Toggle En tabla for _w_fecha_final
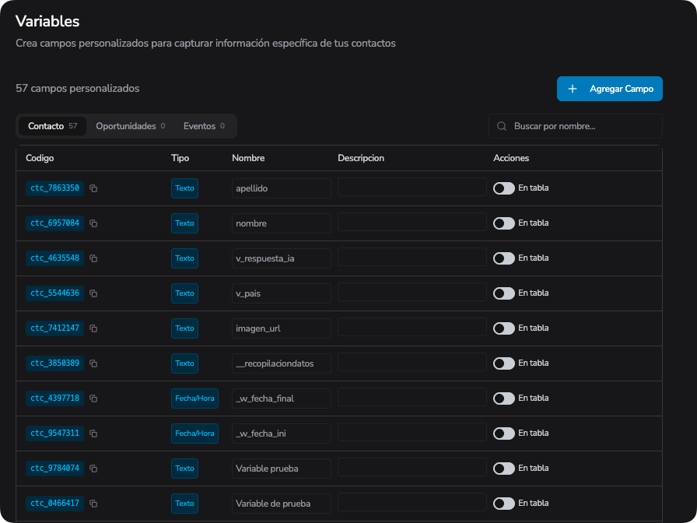 (x=503, y=398)
